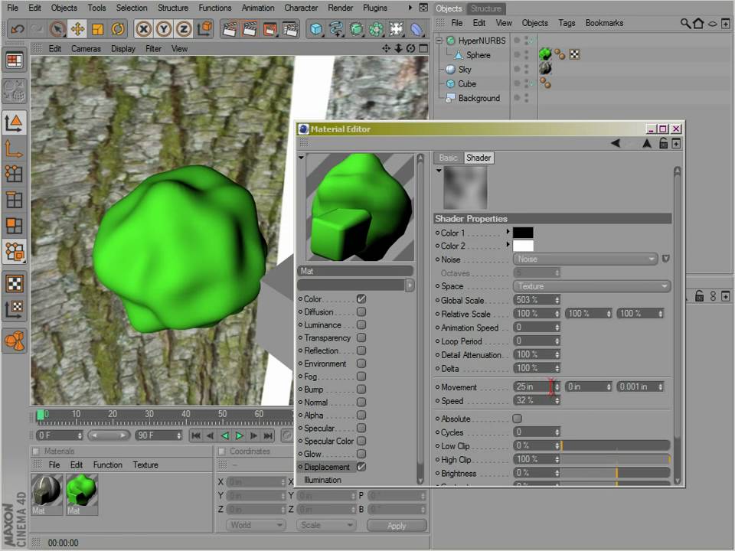Image resolution: width=735 pixels, height=551 pixels.
Task: Toggle Material Editor lock icon
Action: tap(663, 143)
